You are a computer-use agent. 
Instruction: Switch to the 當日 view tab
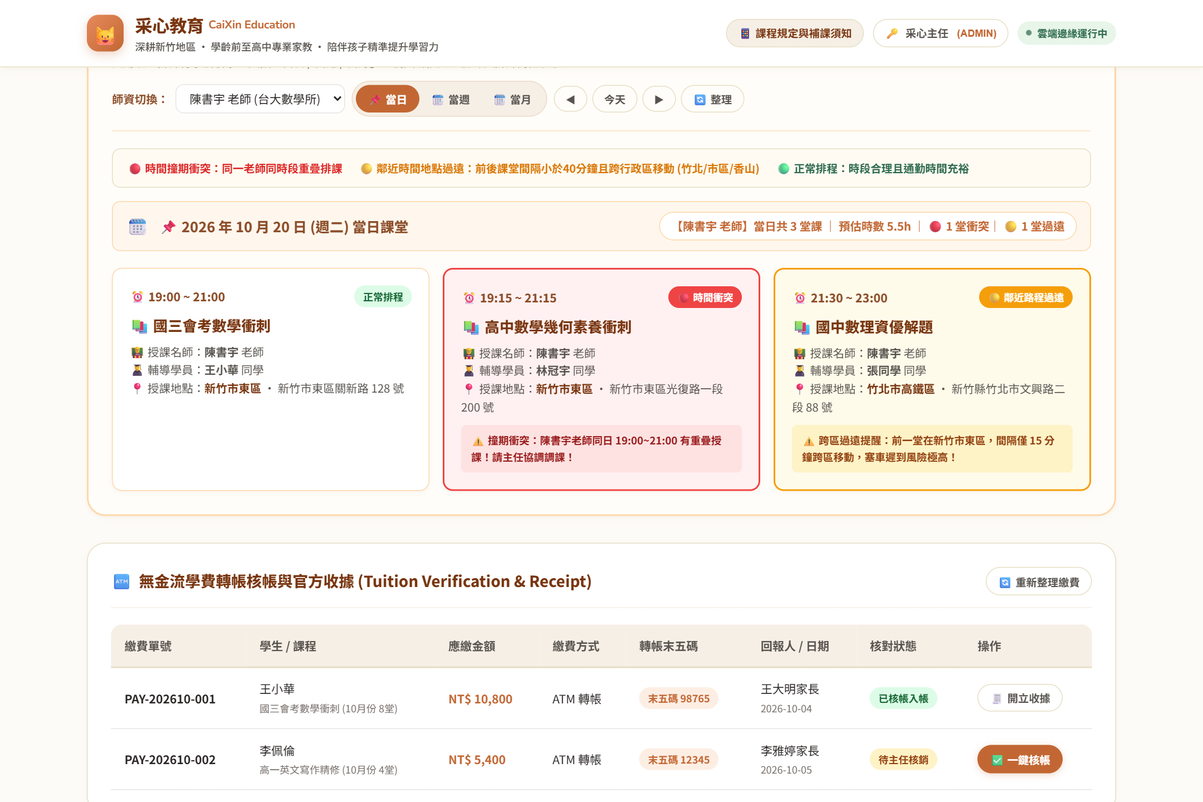[388, 99]
